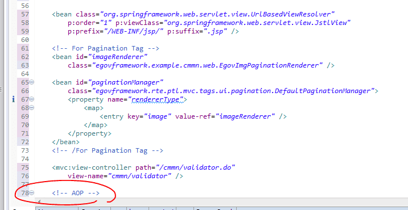This screenshot has height=210, width=408.
Task: Click the "<!-- AOP -->" comment text
Action: point(76,193)
